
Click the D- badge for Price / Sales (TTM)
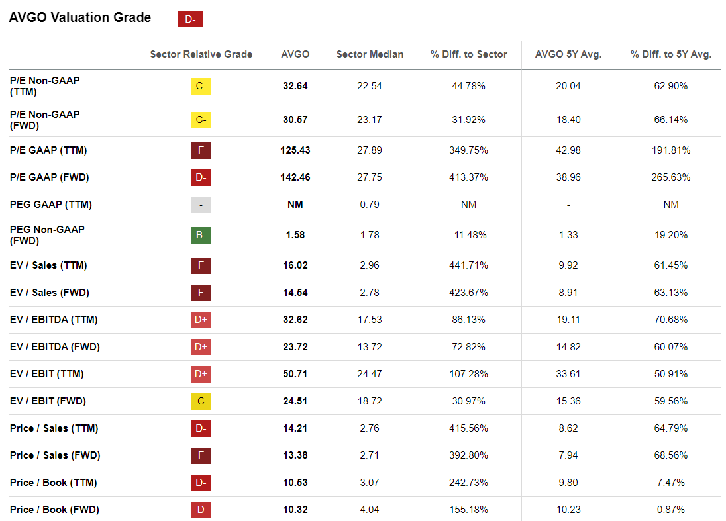[201, 428]
